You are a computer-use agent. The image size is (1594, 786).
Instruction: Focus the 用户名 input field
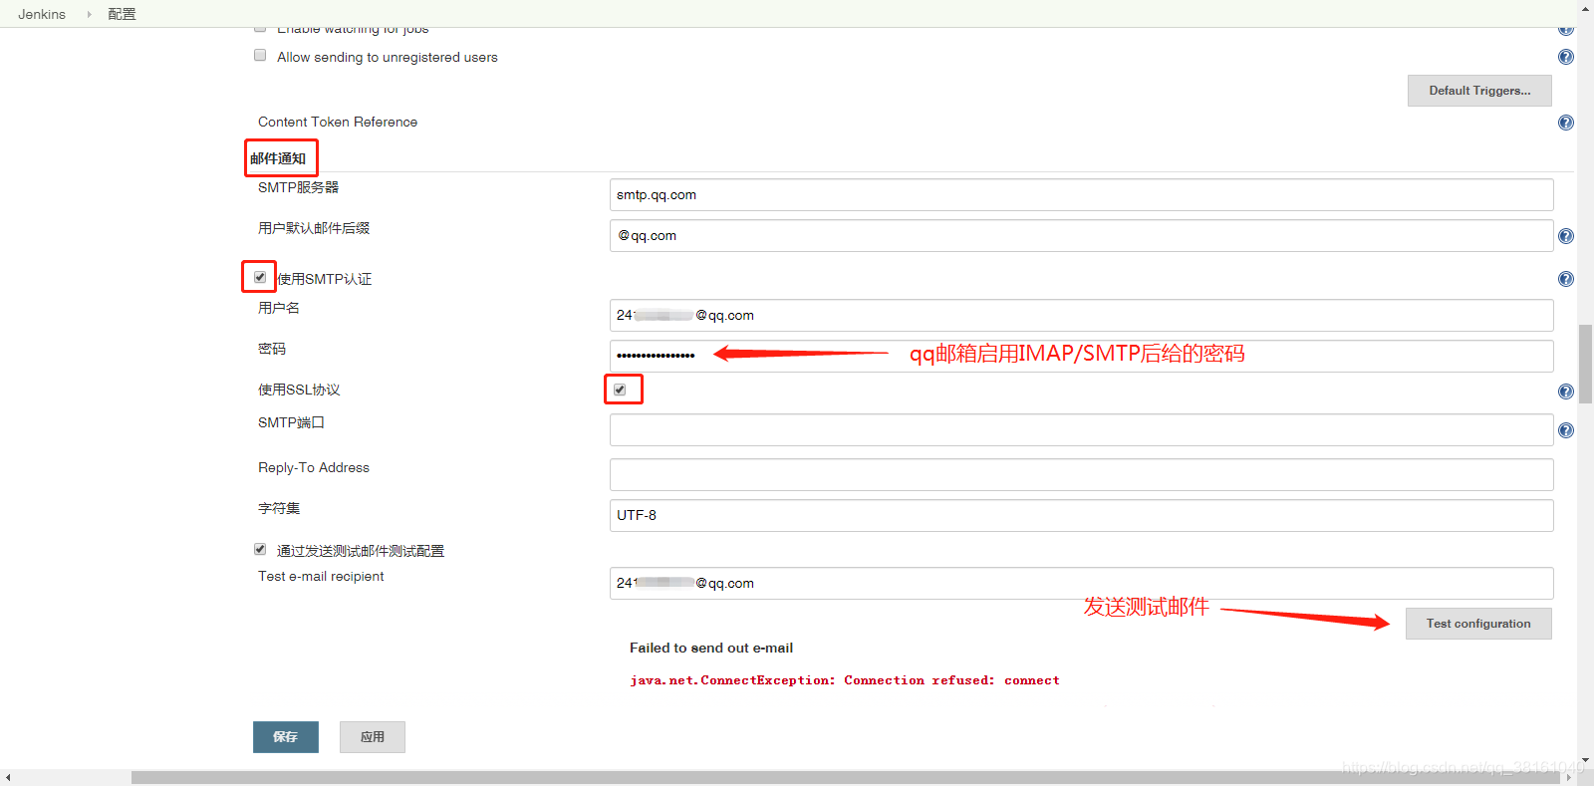coord(1082,316)
